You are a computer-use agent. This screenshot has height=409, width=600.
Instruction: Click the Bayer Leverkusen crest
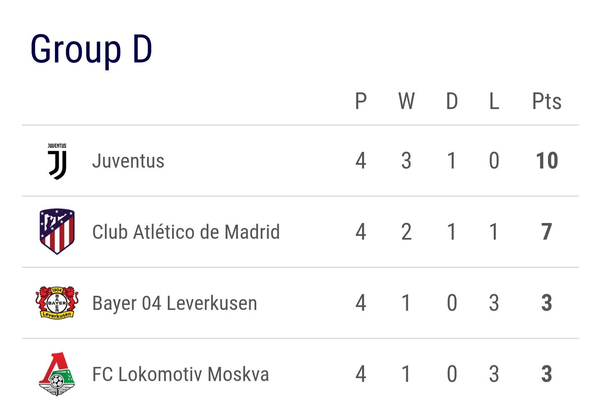[x=57, y=302]
